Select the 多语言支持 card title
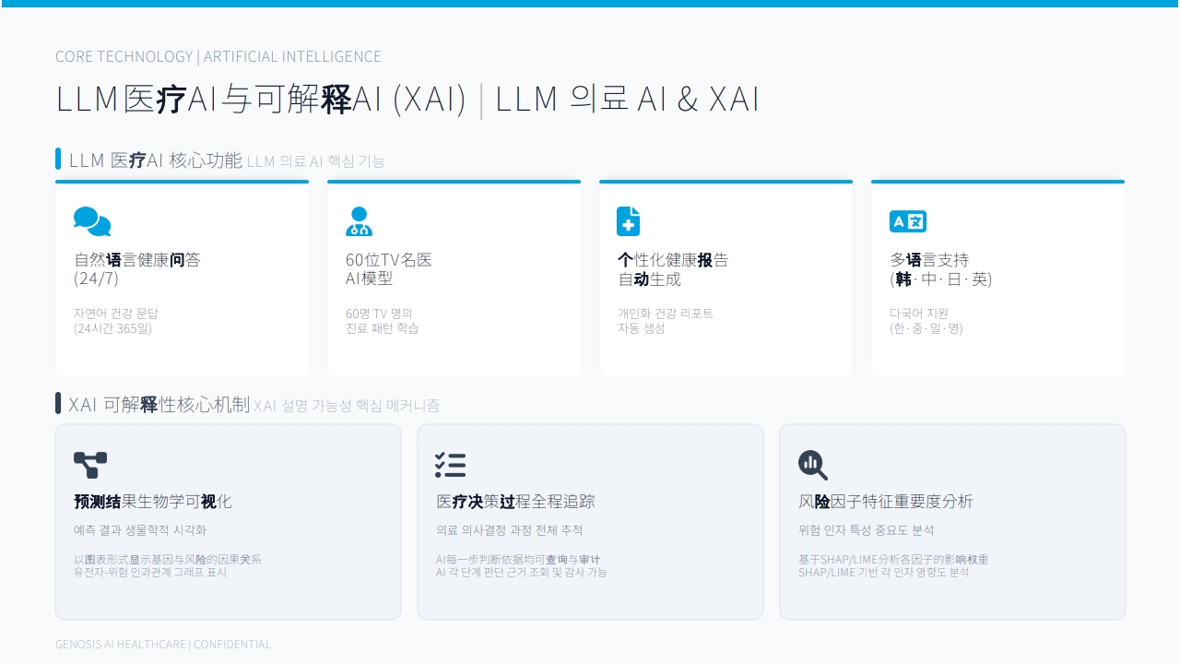Screen dimensions: 1180x664 pyautogui.click(x=941, y=269)
